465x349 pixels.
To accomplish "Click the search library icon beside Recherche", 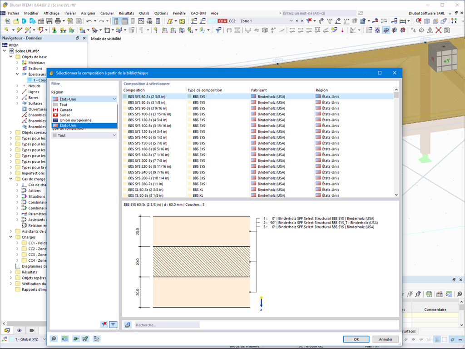I will tap(128, 325).
